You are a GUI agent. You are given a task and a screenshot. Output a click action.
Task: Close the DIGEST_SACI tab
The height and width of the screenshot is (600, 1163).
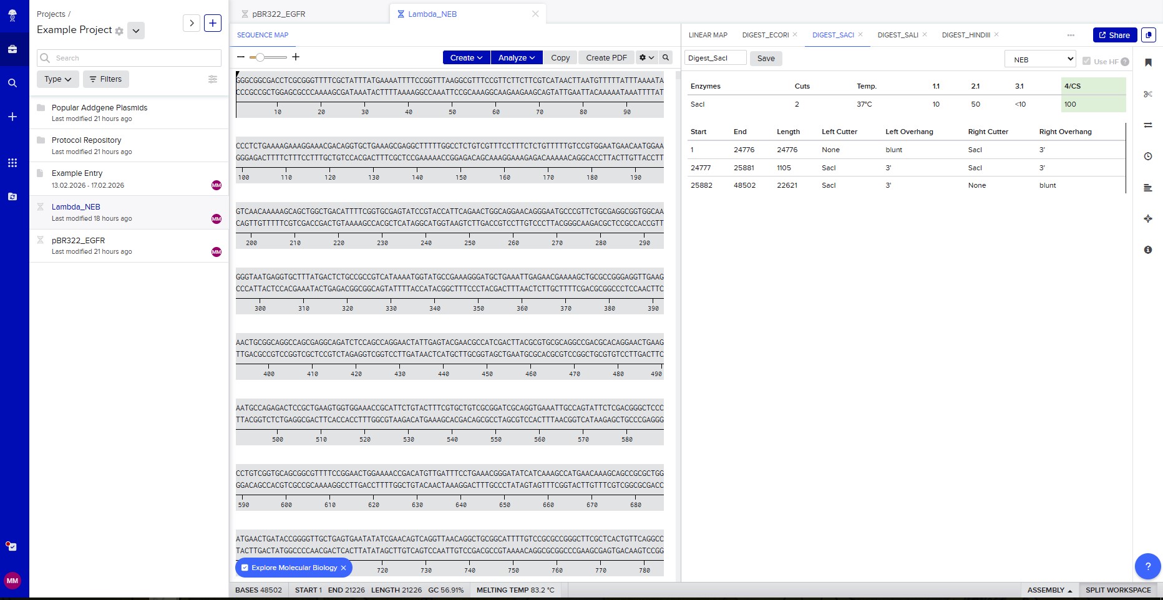pos(860,34)
